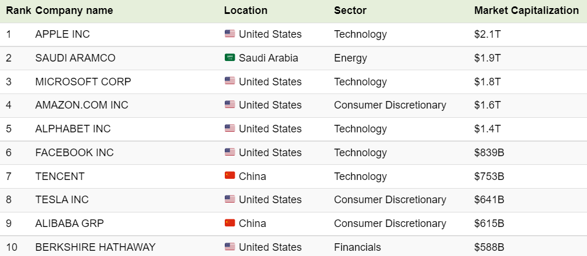Click the China flag in Alibaba row
Screen dimensions: 587x256
(230, 223)
